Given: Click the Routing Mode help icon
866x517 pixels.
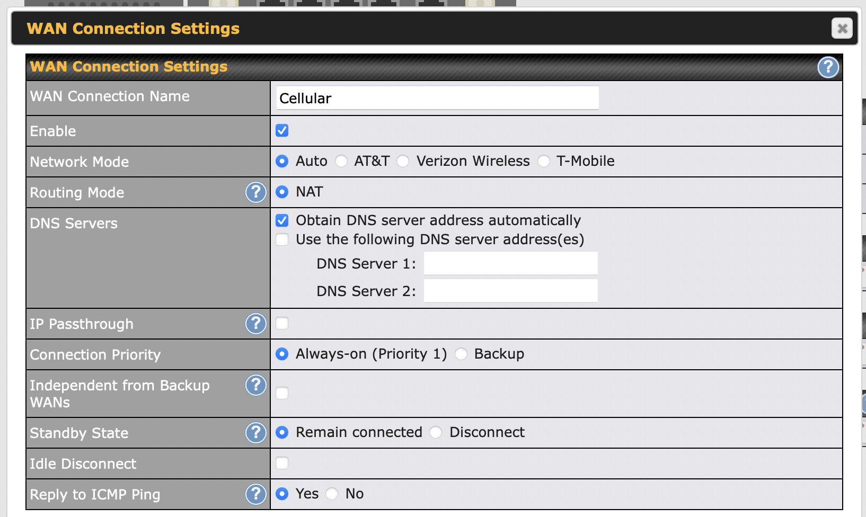Looking at the screenshot, I should [255, 192].
